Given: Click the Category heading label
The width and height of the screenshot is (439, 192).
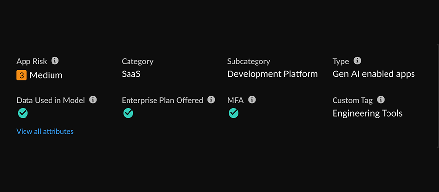Looking at the screenshot, I should pos(137,62).
